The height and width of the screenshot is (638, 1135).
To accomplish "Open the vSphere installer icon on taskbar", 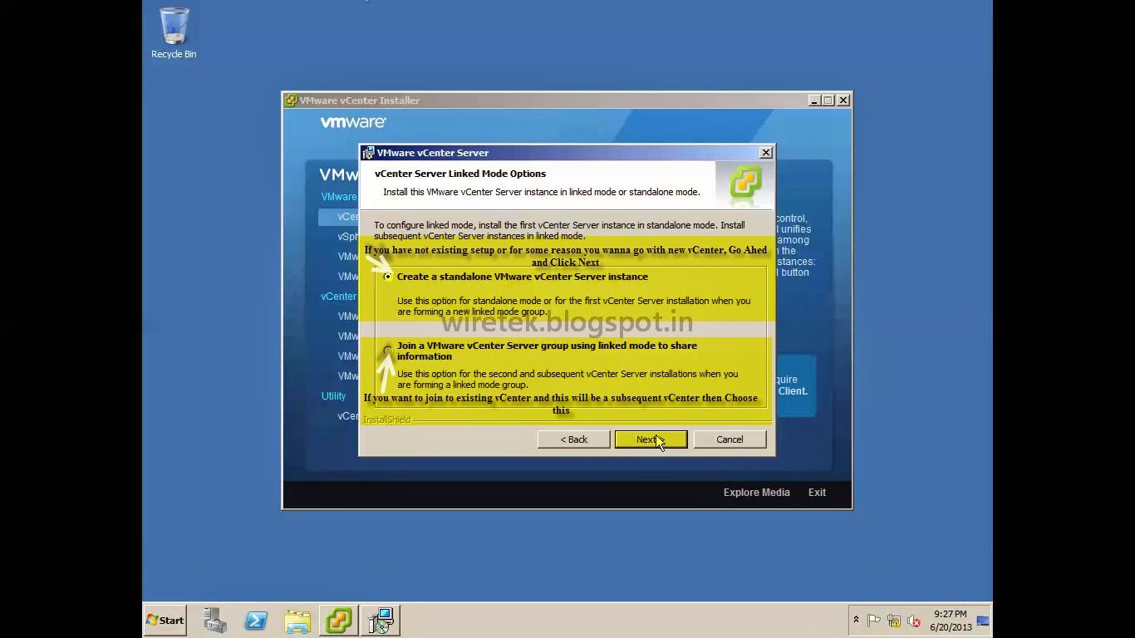I will [339, 620].
